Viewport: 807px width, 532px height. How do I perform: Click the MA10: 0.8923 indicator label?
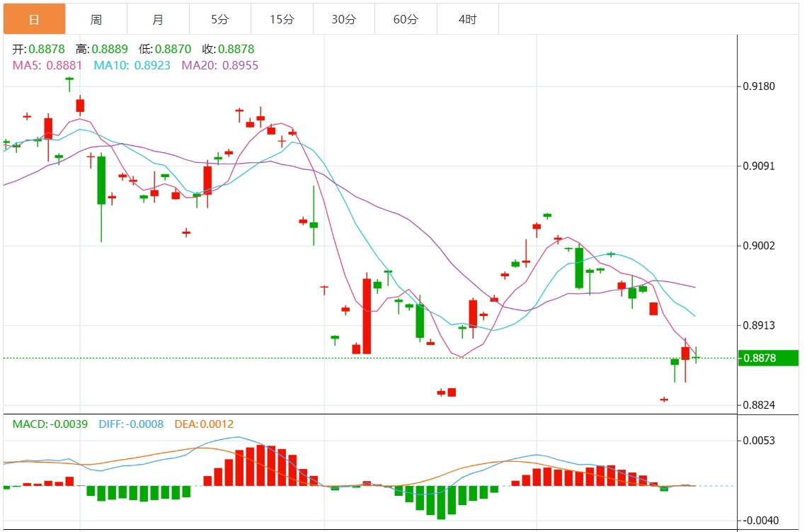pyautogui.click(x=132, y=65)
